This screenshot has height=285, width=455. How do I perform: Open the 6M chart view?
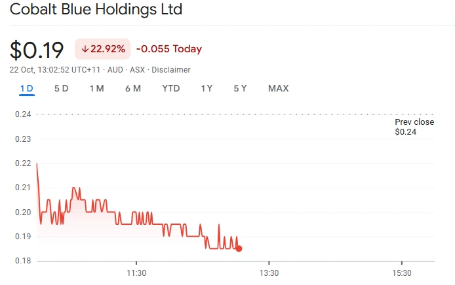click(x=133, y=88)
